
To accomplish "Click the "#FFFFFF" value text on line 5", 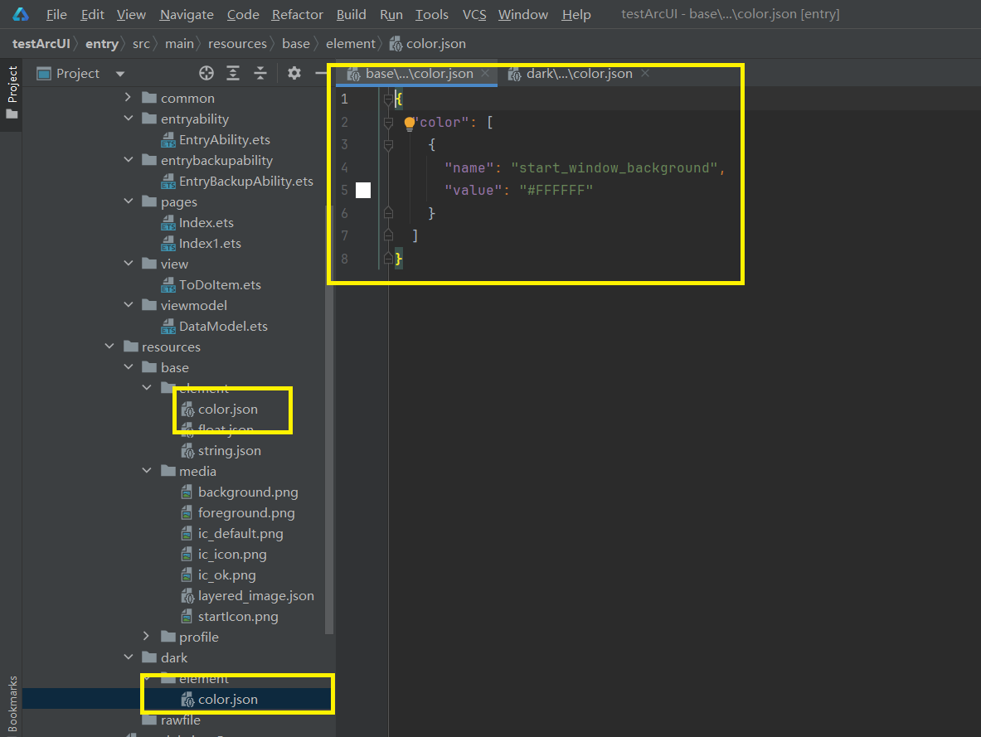I will (556, 190).
